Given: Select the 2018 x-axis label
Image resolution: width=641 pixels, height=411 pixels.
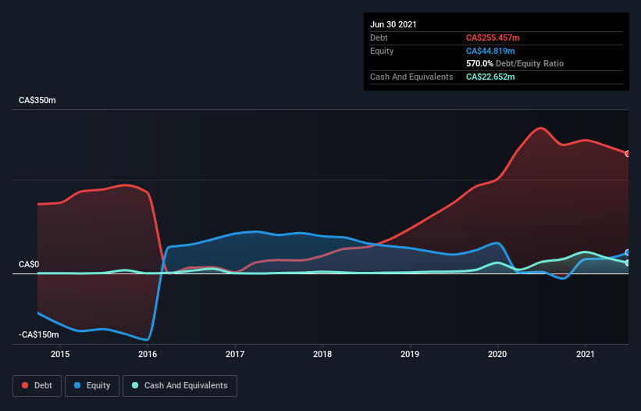Looking at the screenshot, I should tap(322, 354).
